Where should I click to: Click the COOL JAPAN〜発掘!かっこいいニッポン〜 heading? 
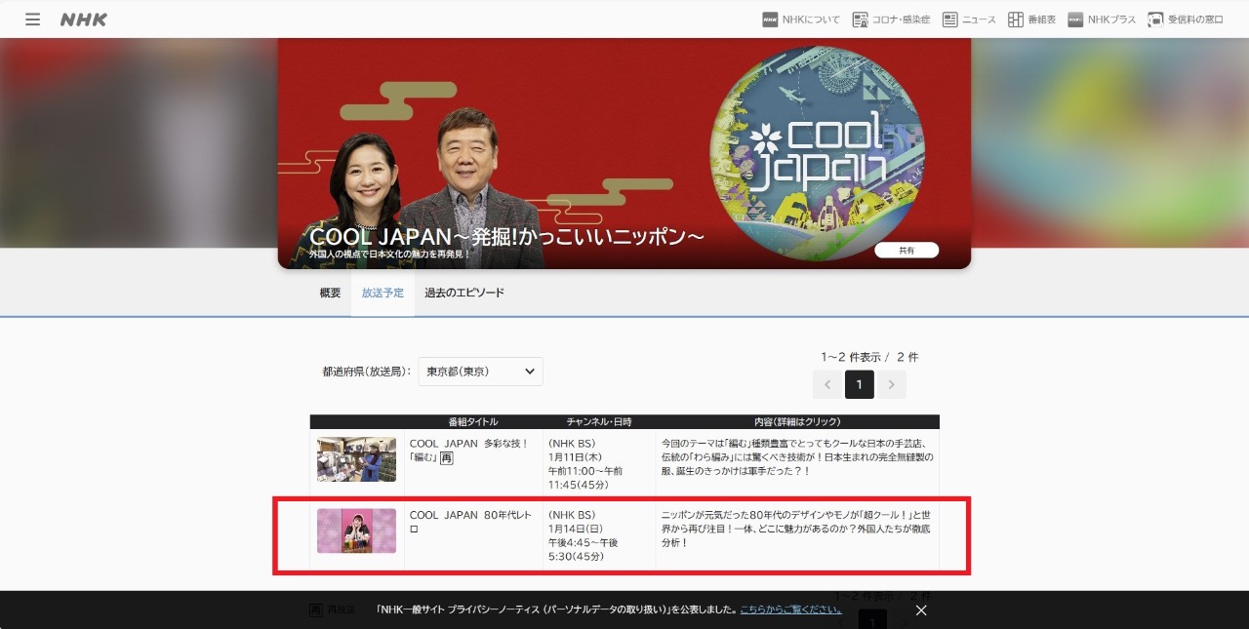point(507,237)
